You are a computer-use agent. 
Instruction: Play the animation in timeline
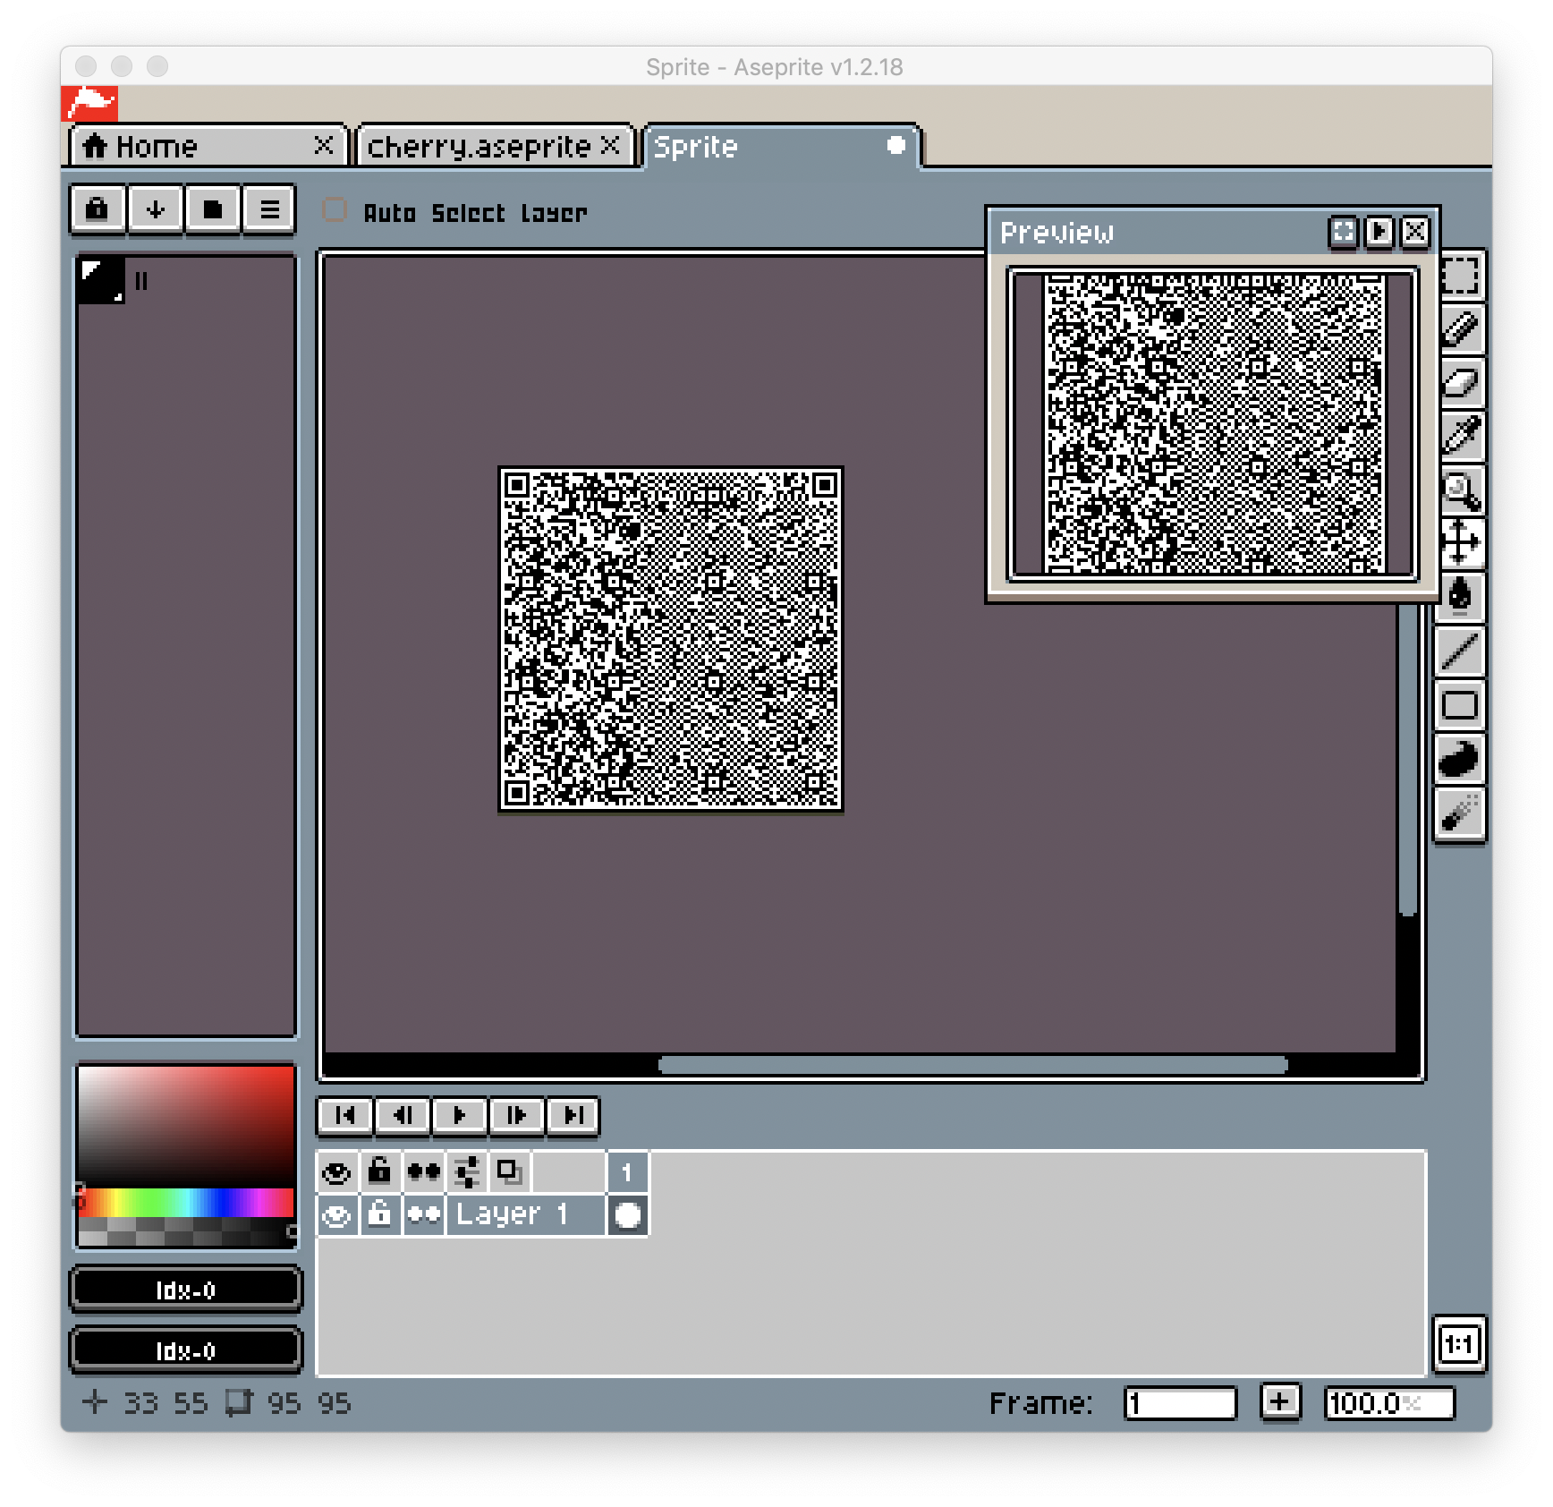(x=460, y=1116)
